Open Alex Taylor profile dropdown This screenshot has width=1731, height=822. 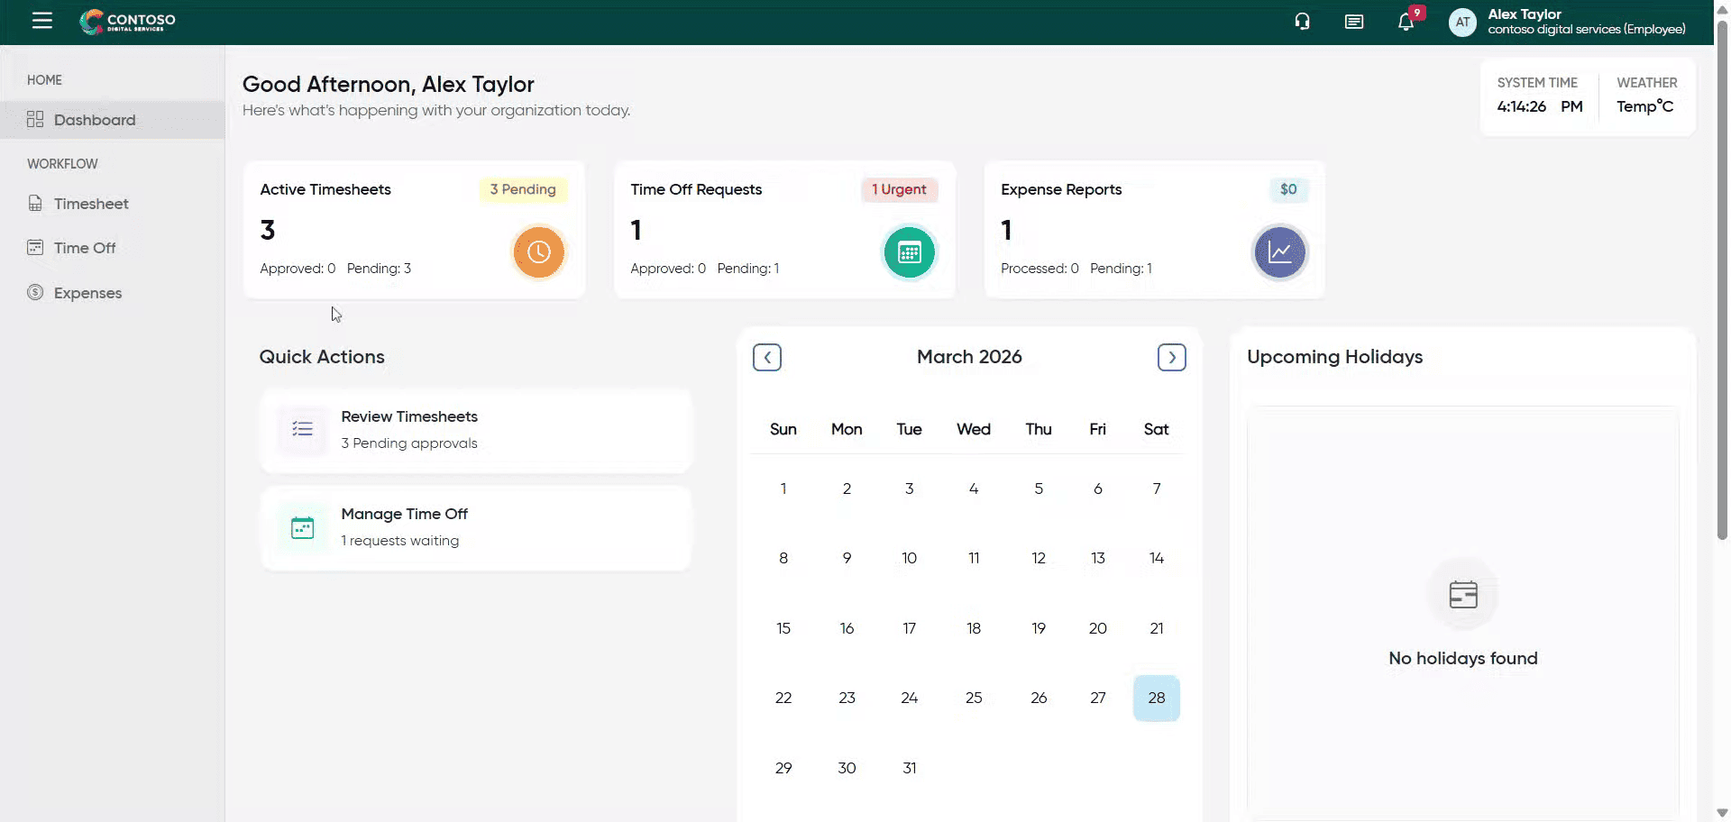point(1585,22)
